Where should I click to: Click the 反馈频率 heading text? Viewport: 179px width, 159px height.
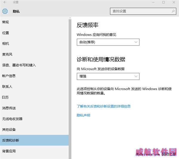point(87,25)
